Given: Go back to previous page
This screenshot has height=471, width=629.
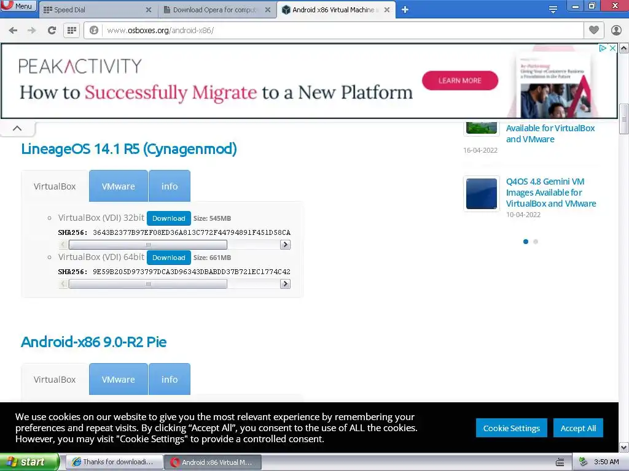Looking at the screenshot, I should 13,31.
